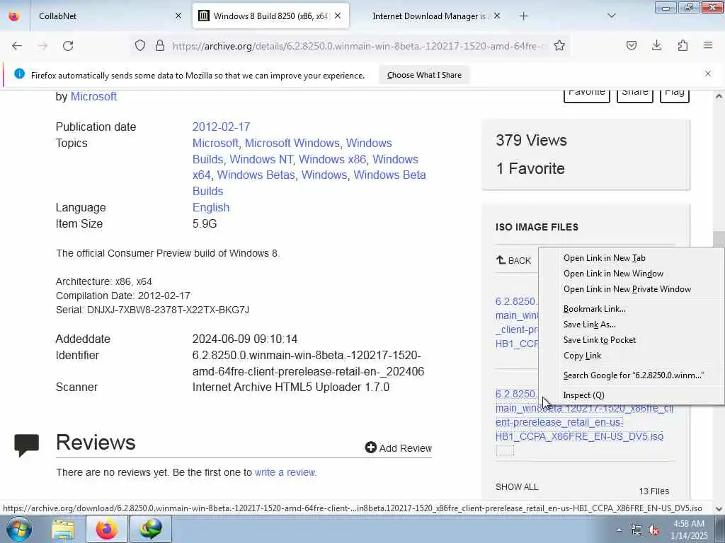This screenshot has height=543, width=725.
Task: Click the archive.org address bar
Action: point(360,46)
